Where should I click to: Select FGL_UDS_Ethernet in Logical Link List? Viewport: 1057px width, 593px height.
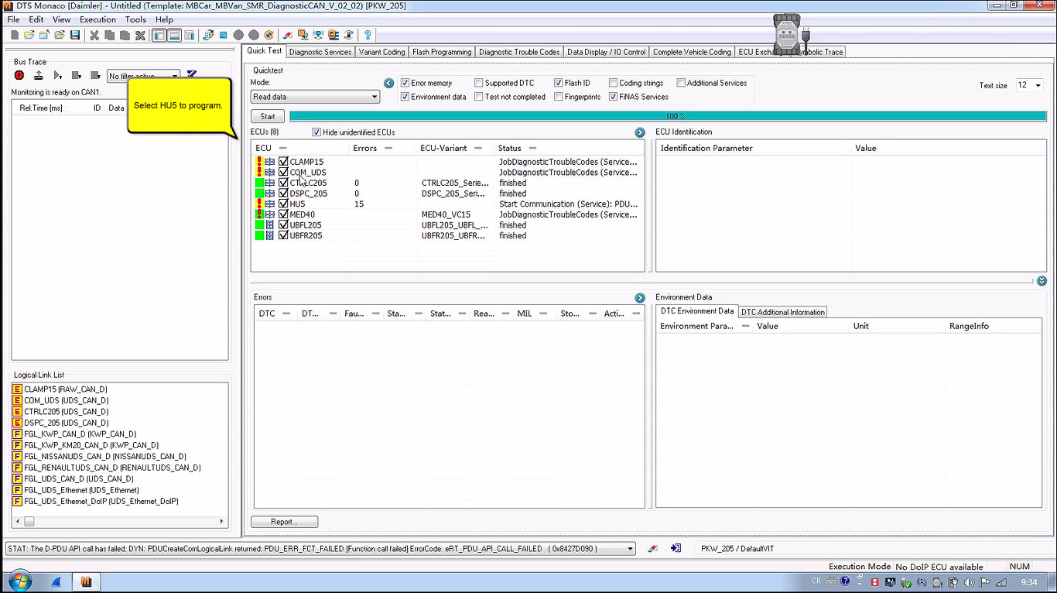pyautogui.click(x=80, y=490)
